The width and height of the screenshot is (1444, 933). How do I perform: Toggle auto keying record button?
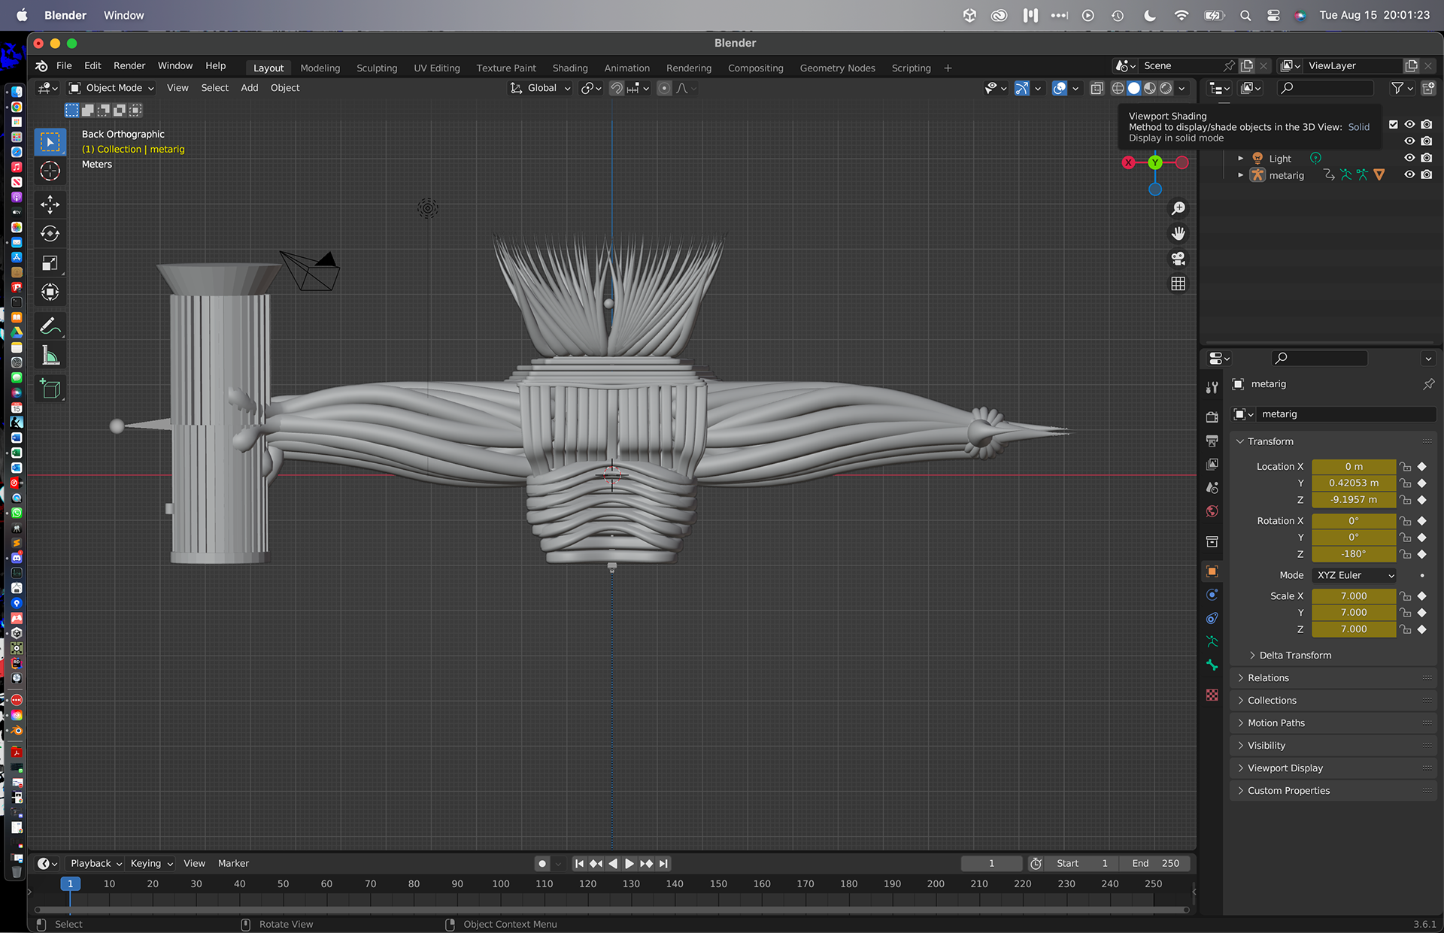542,864
